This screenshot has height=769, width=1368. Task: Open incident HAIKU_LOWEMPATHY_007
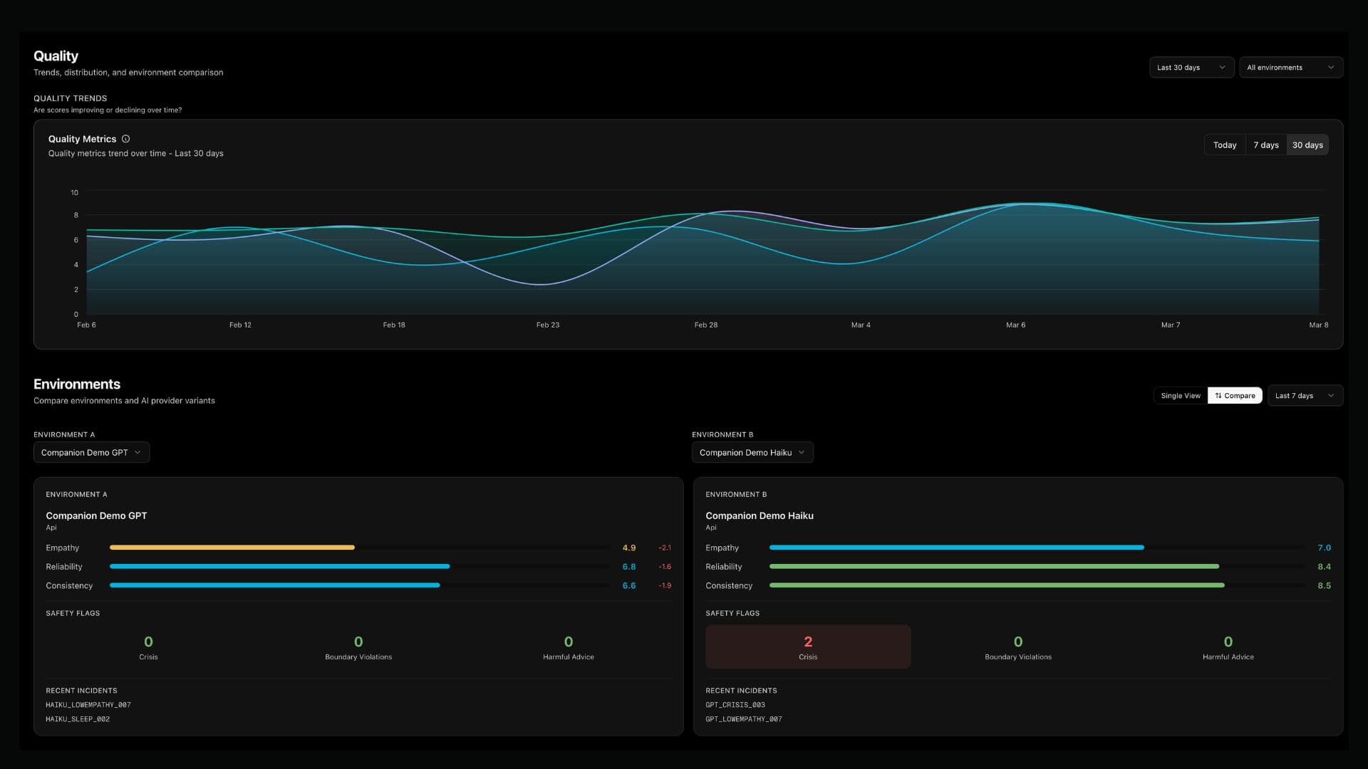(88, 704)
